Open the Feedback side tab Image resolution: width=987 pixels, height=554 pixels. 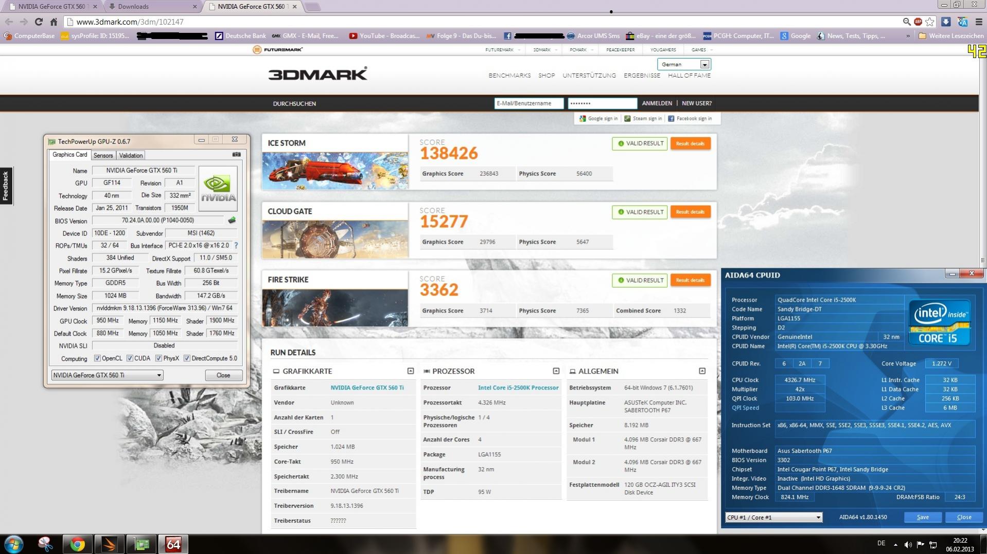[6, 186]
